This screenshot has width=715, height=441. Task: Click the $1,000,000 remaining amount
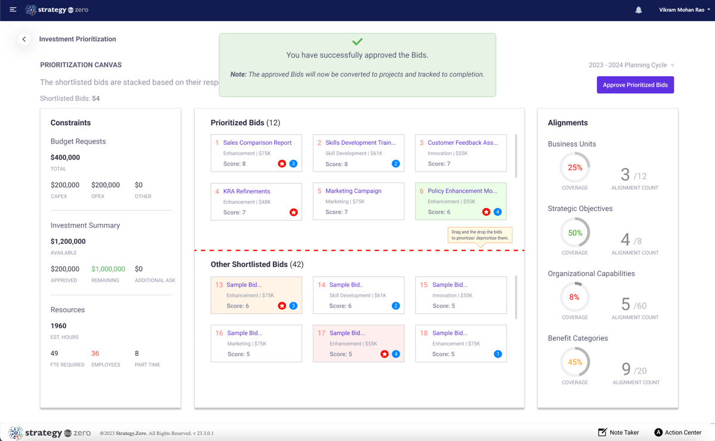[x=108, y=269]
